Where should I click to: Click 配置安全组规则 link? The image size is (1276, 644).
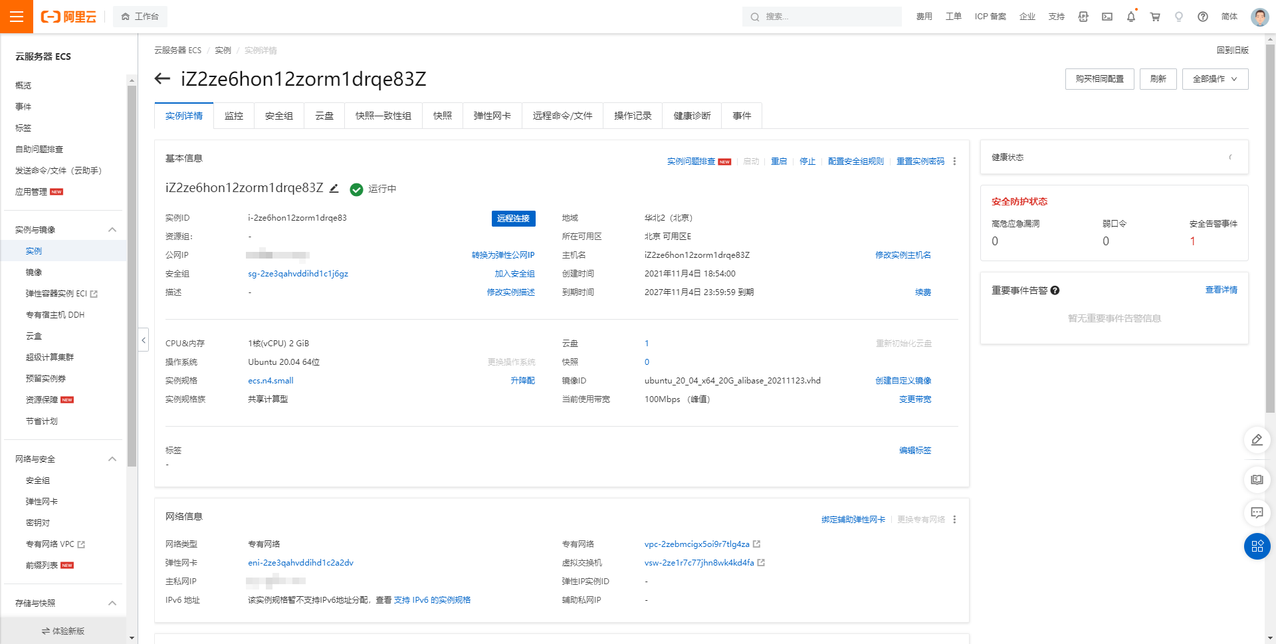point(856,161)
